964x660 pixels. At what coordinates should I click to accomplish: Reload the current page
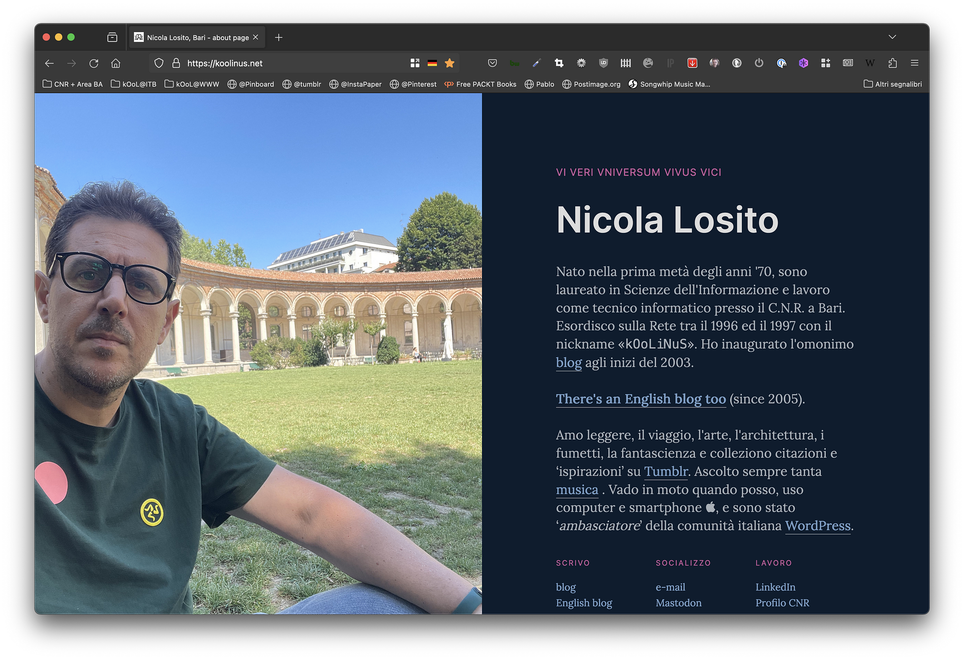click(x=94, y=63)
